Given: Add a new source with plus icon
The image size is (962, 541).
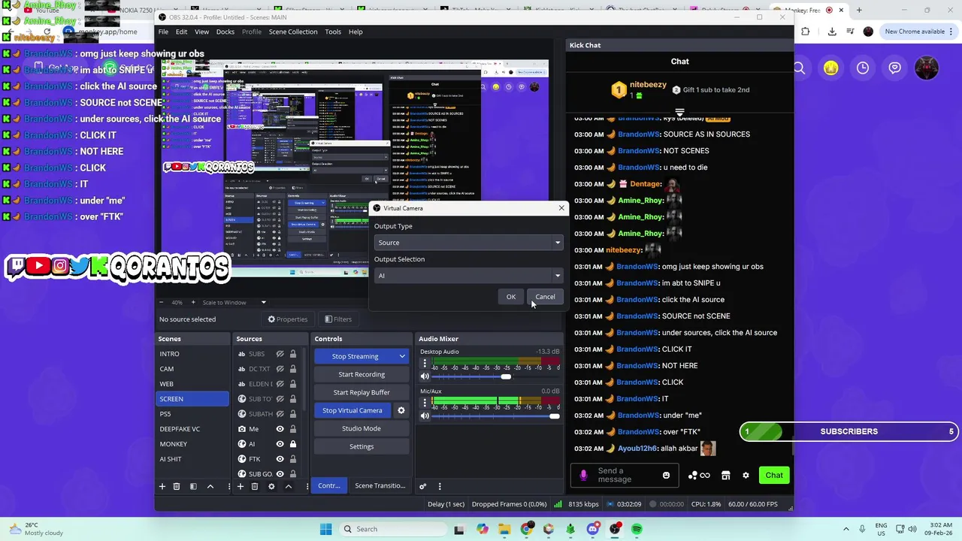Looking at the screenshot, I should click(240, 486).
